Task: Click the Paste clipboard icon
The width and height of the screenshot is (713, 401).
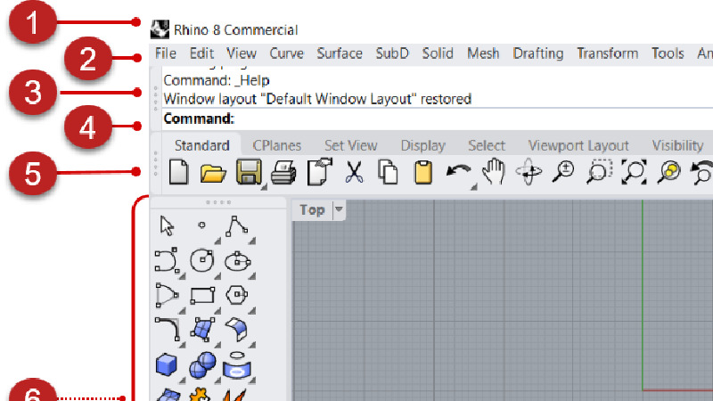Action: (x=422, y=172)
